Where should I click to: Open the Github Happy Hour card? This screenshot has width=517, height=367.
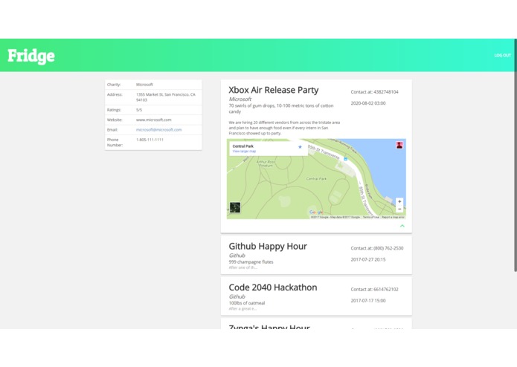316,255
